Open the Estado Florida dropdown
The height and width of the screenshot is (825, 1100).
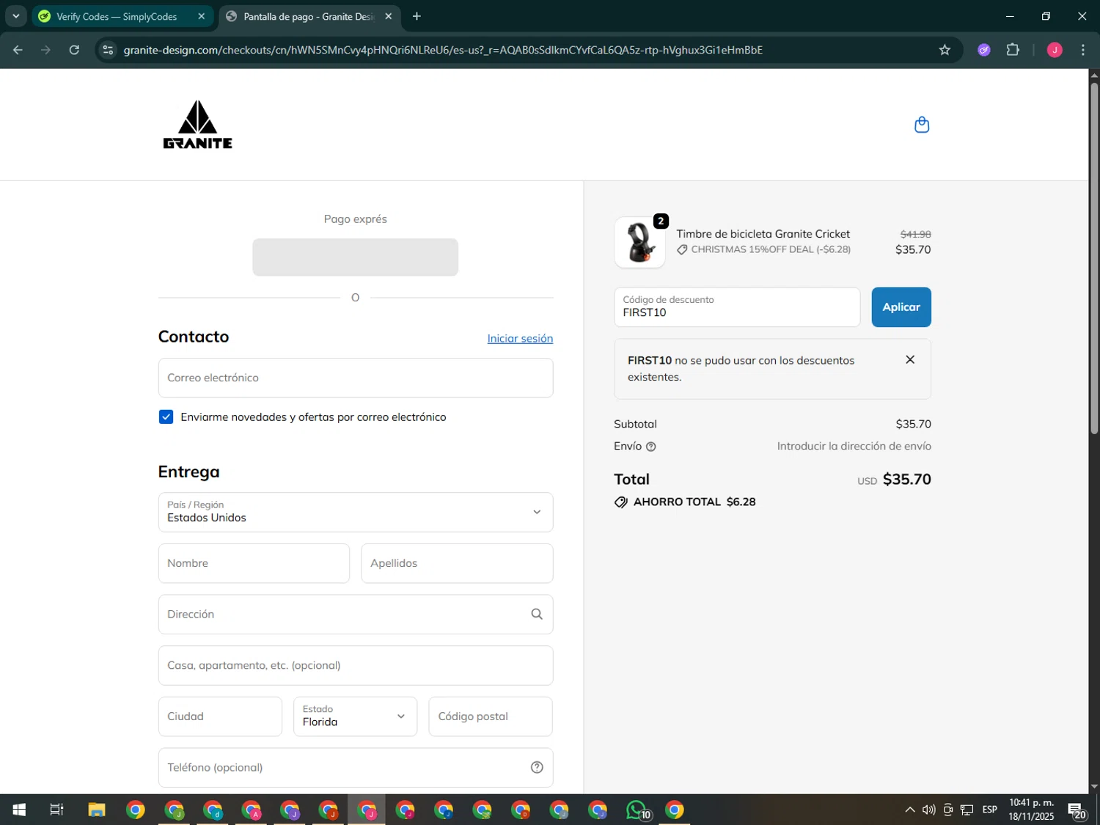[x=356, y=716]
